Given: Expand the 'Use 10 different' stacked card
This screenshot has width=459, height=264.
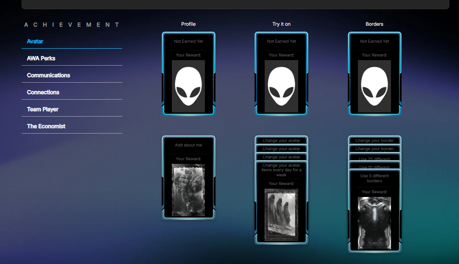Looking at the screenshot, I should [x=374, y=167].
